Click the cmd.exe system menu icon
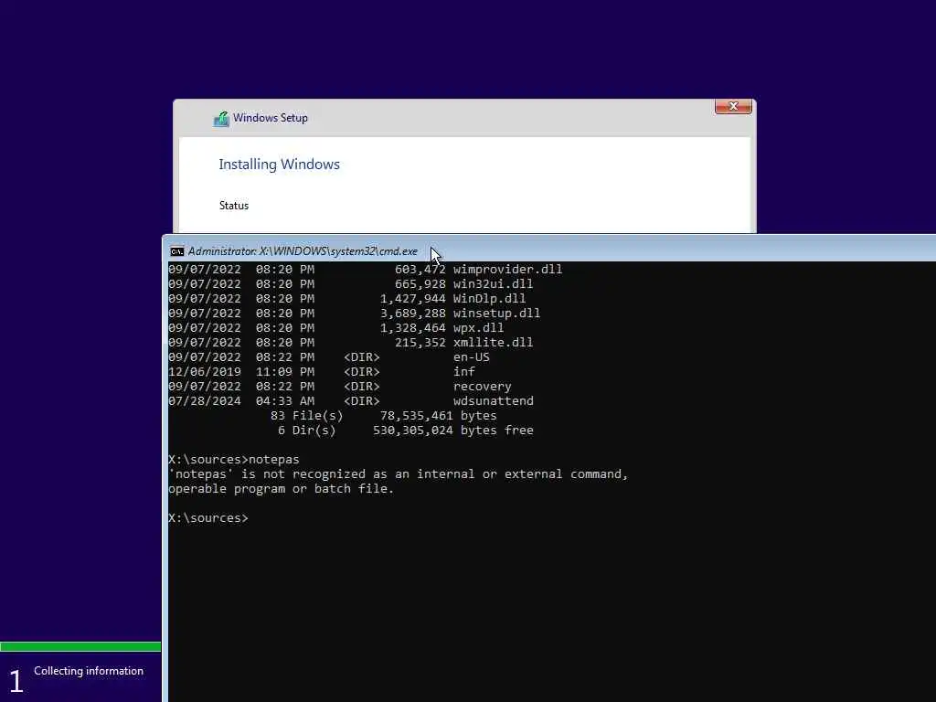This screenshot has width=936, height=702. [x=176, y=251]
